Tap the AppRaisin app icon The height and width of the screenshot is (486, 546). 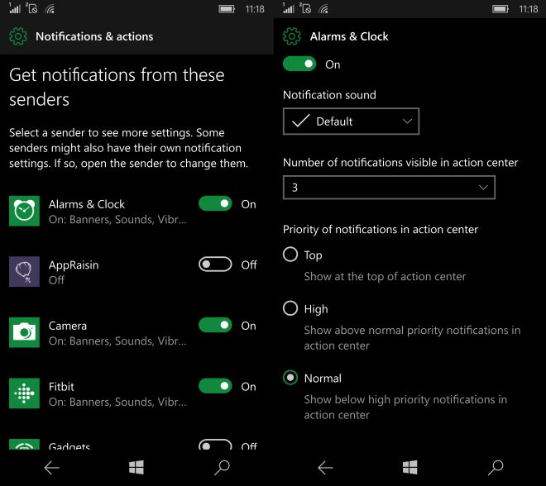(24, 272)
